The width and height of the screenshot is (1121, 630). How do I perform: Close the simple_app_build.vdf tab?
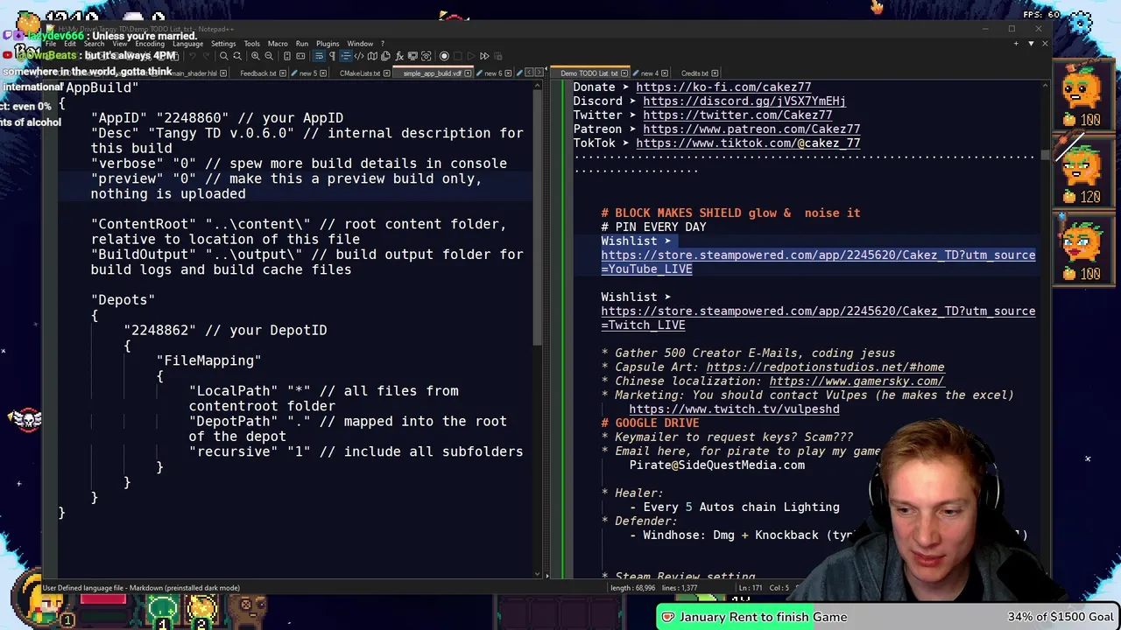[468, 73]
